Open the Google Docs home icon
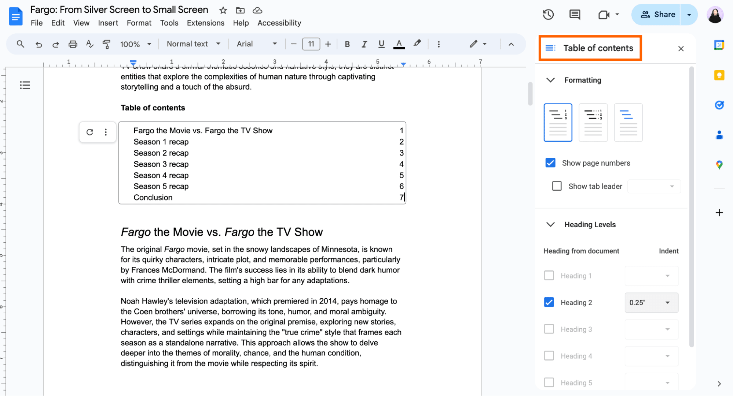The image size is (733, 396). pyautogui.click(x=15, y=16)
